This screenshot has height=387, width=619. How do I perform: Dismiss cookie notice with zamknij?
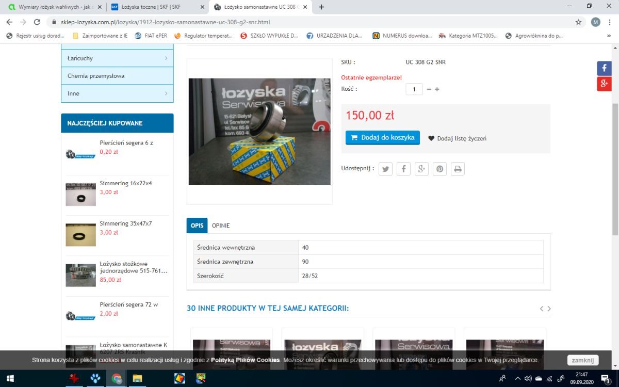(x=582, y=360)
